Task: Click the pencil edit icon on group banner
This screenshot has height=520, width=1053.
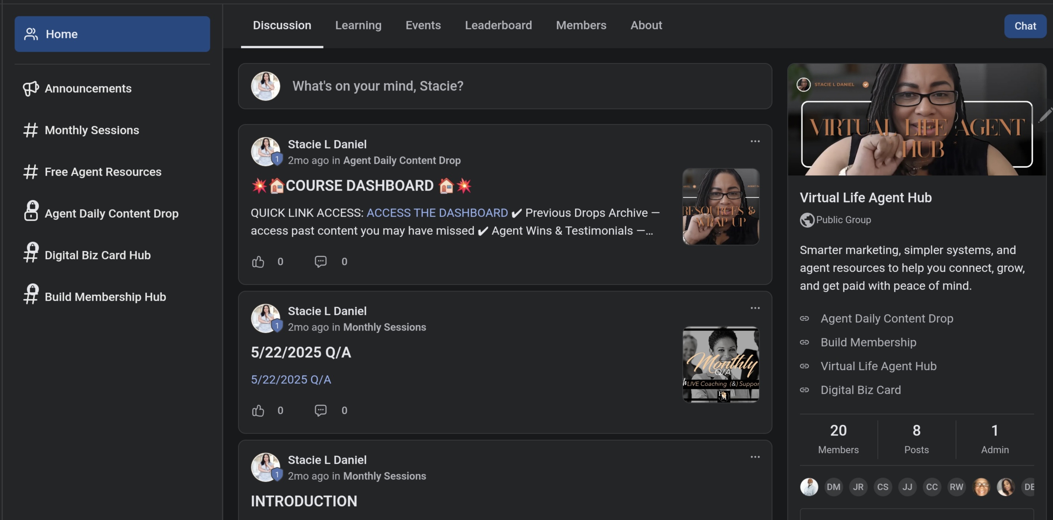Action: 1045,115
